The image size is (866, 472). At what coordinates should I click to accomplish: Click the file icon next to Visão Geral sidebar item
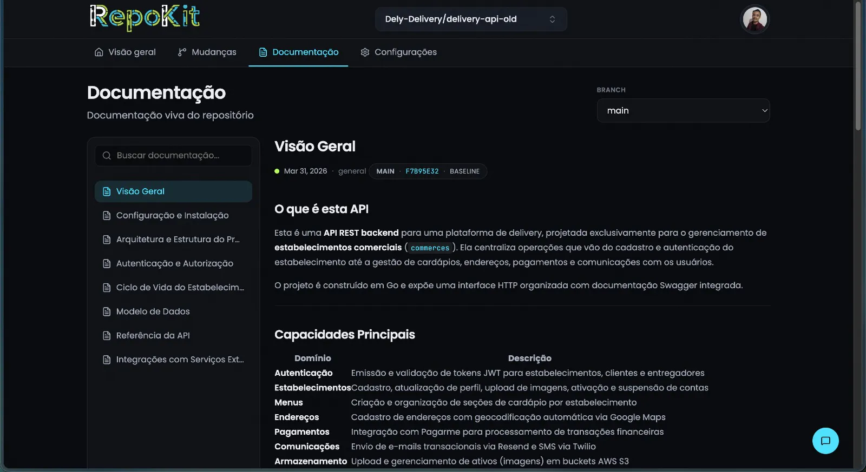click(107, 191)
